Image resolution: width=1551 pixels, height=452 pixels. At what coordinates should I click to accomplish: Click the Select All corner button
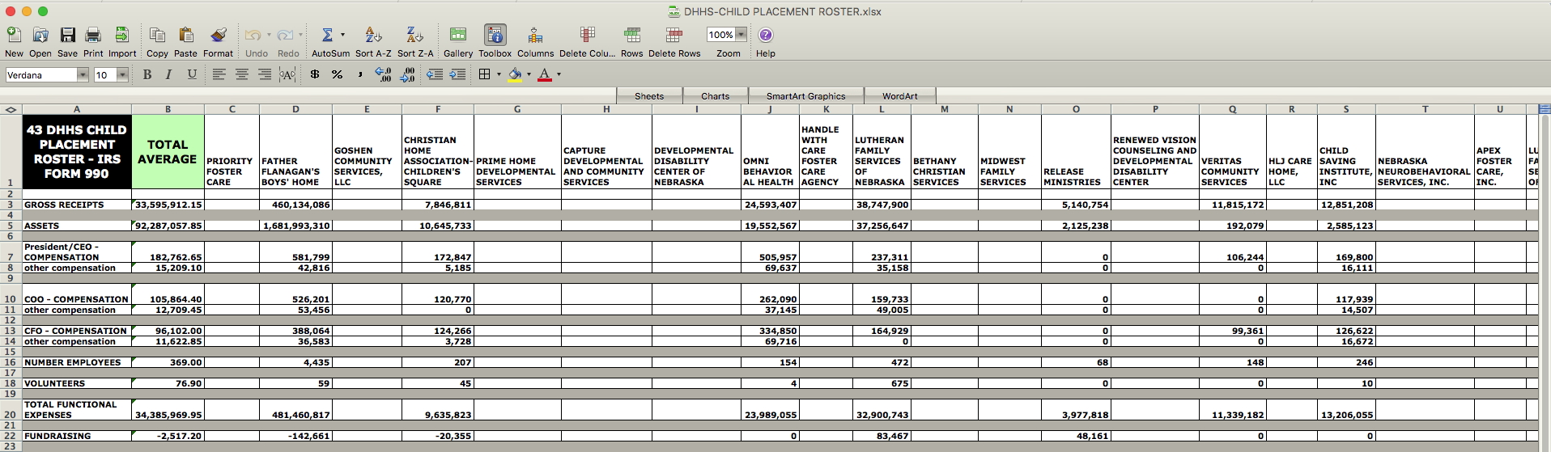point(11,109)
